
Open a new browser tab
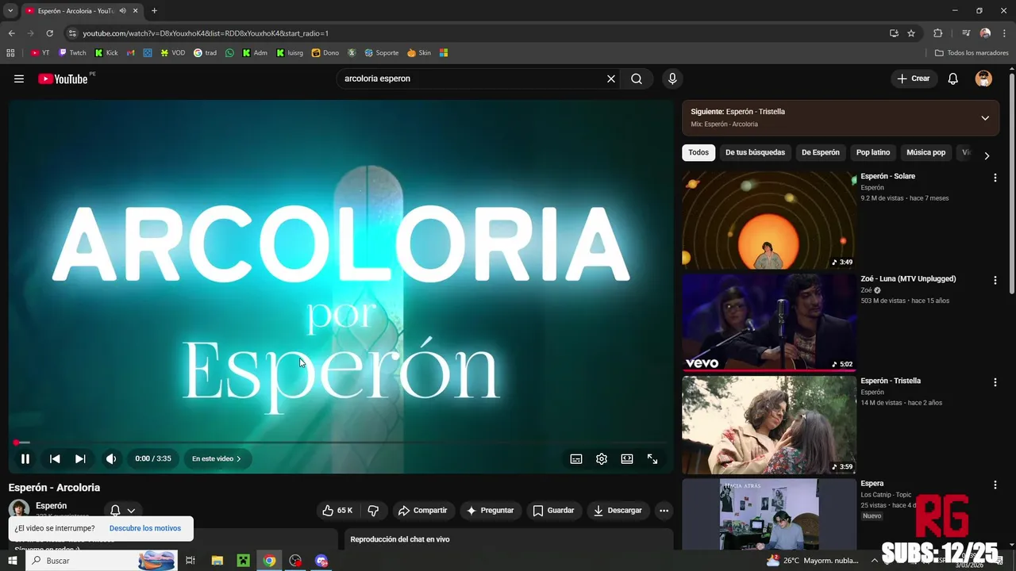pyautogui.click(x=154, y=11)
